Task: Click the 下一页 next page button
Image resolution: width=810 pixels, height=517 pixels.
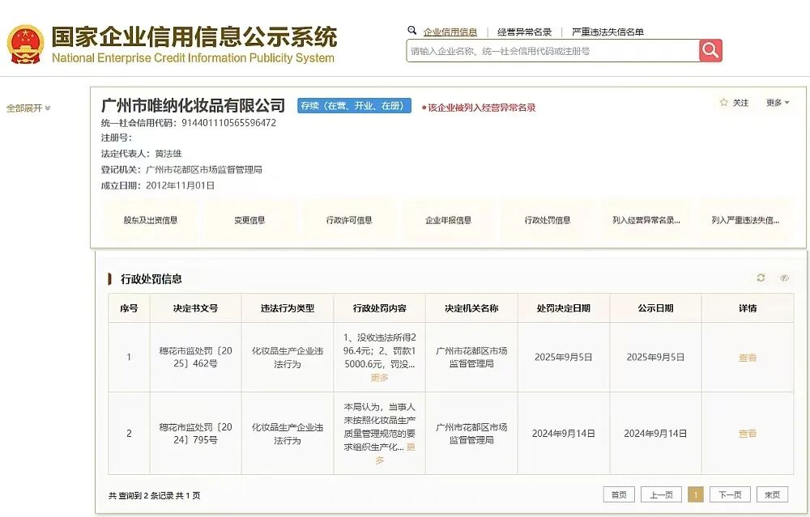Action: tap(730, 495)
